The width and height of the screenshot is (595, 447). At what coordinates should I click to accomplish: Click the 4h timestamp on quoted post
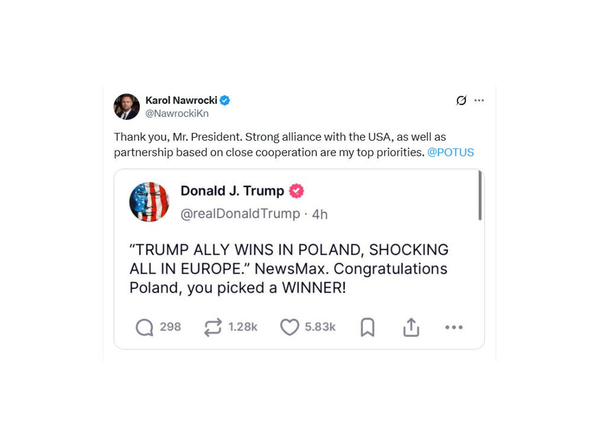pos(320,214)
